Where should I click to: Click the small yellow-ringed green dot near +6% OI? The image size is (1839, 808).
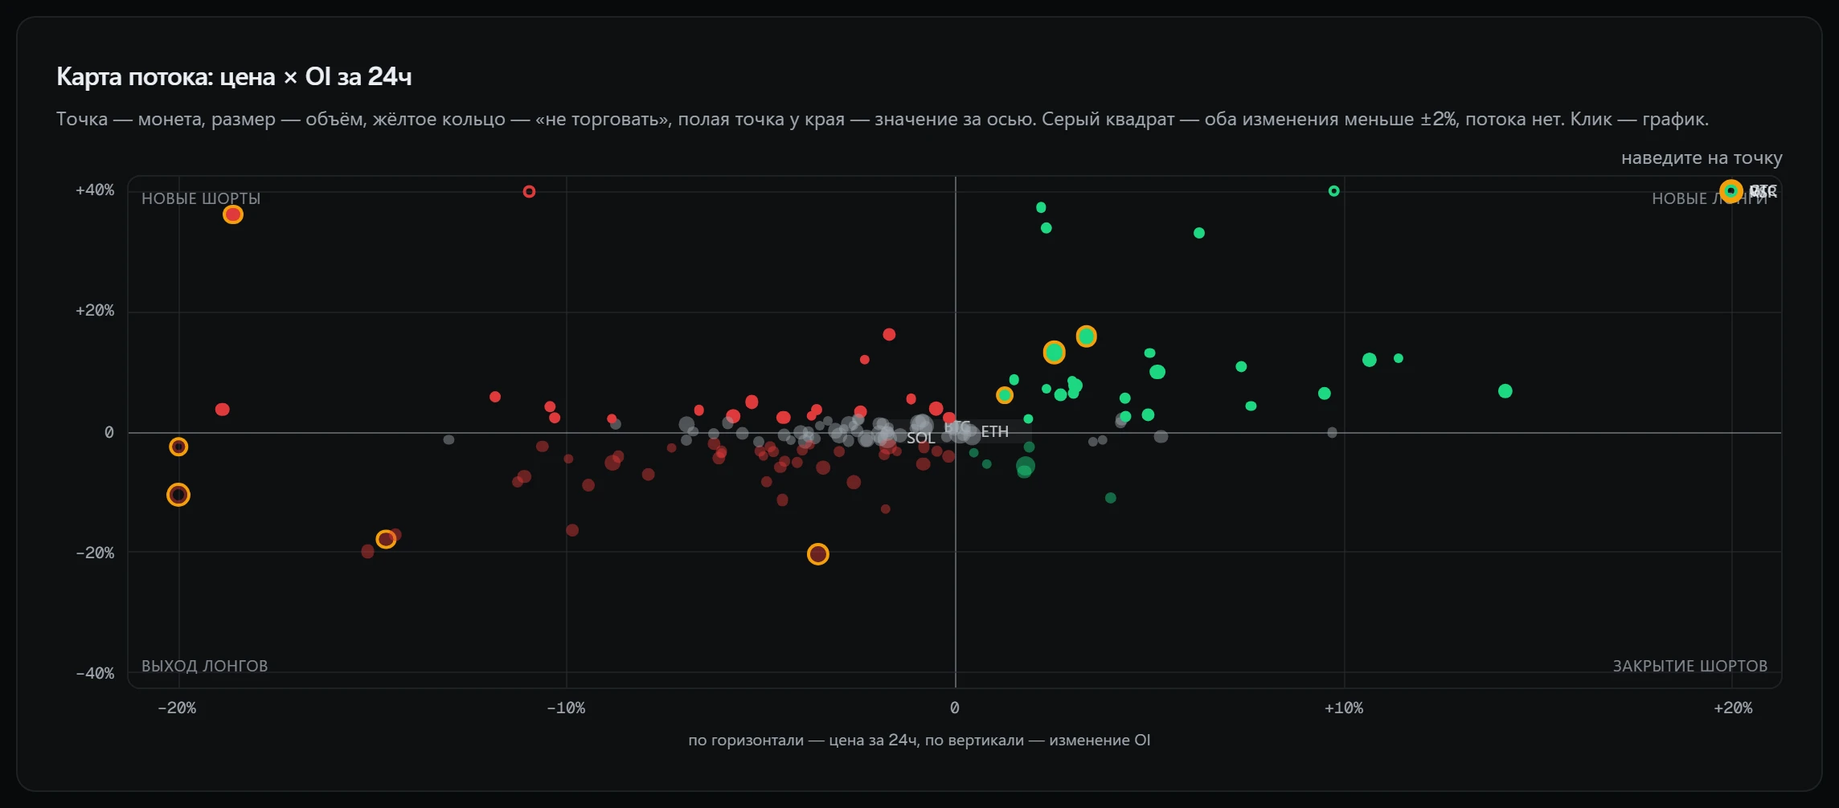pos(1005,395)
